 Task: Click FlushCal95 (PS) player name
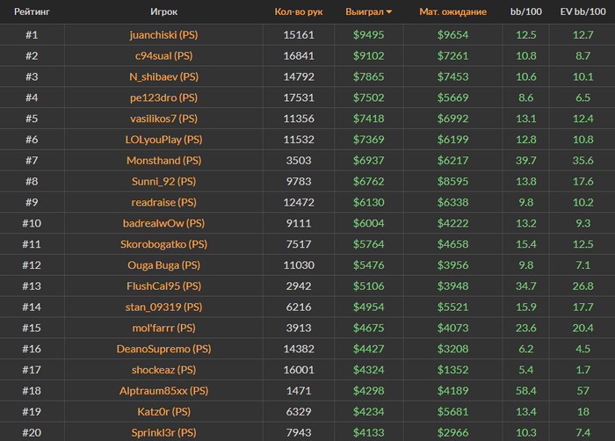click(163, 286)
